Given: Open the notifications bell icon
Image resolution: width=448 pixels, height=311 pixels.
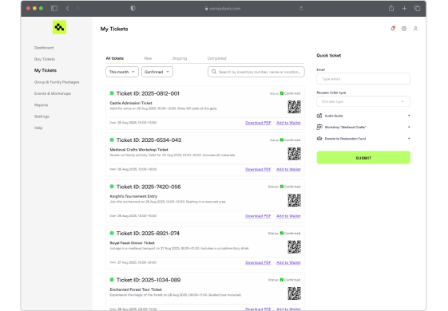Looking at the screenshot, I should [393, 29].
